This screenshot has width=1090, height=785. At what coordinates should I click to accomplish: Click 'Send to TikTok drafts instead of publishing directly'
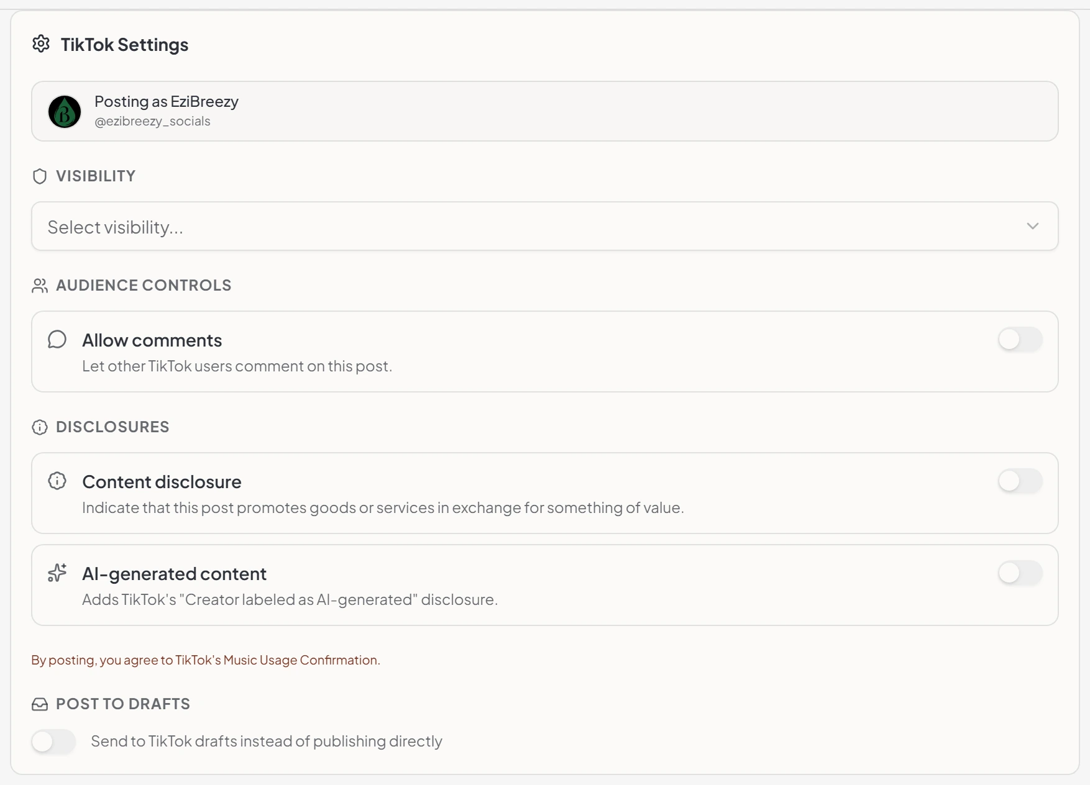coord(267,741)
